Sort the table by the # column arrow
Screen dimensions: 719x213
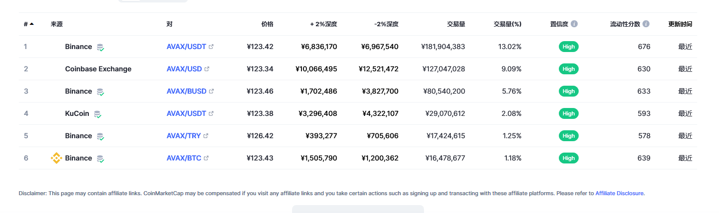tap(32, 24)
